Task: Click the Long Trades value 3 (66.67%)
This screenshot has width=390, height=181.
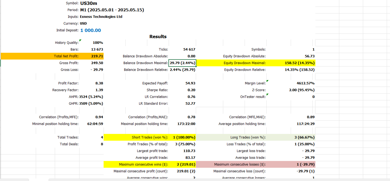Action: click(x=305, y=137)
